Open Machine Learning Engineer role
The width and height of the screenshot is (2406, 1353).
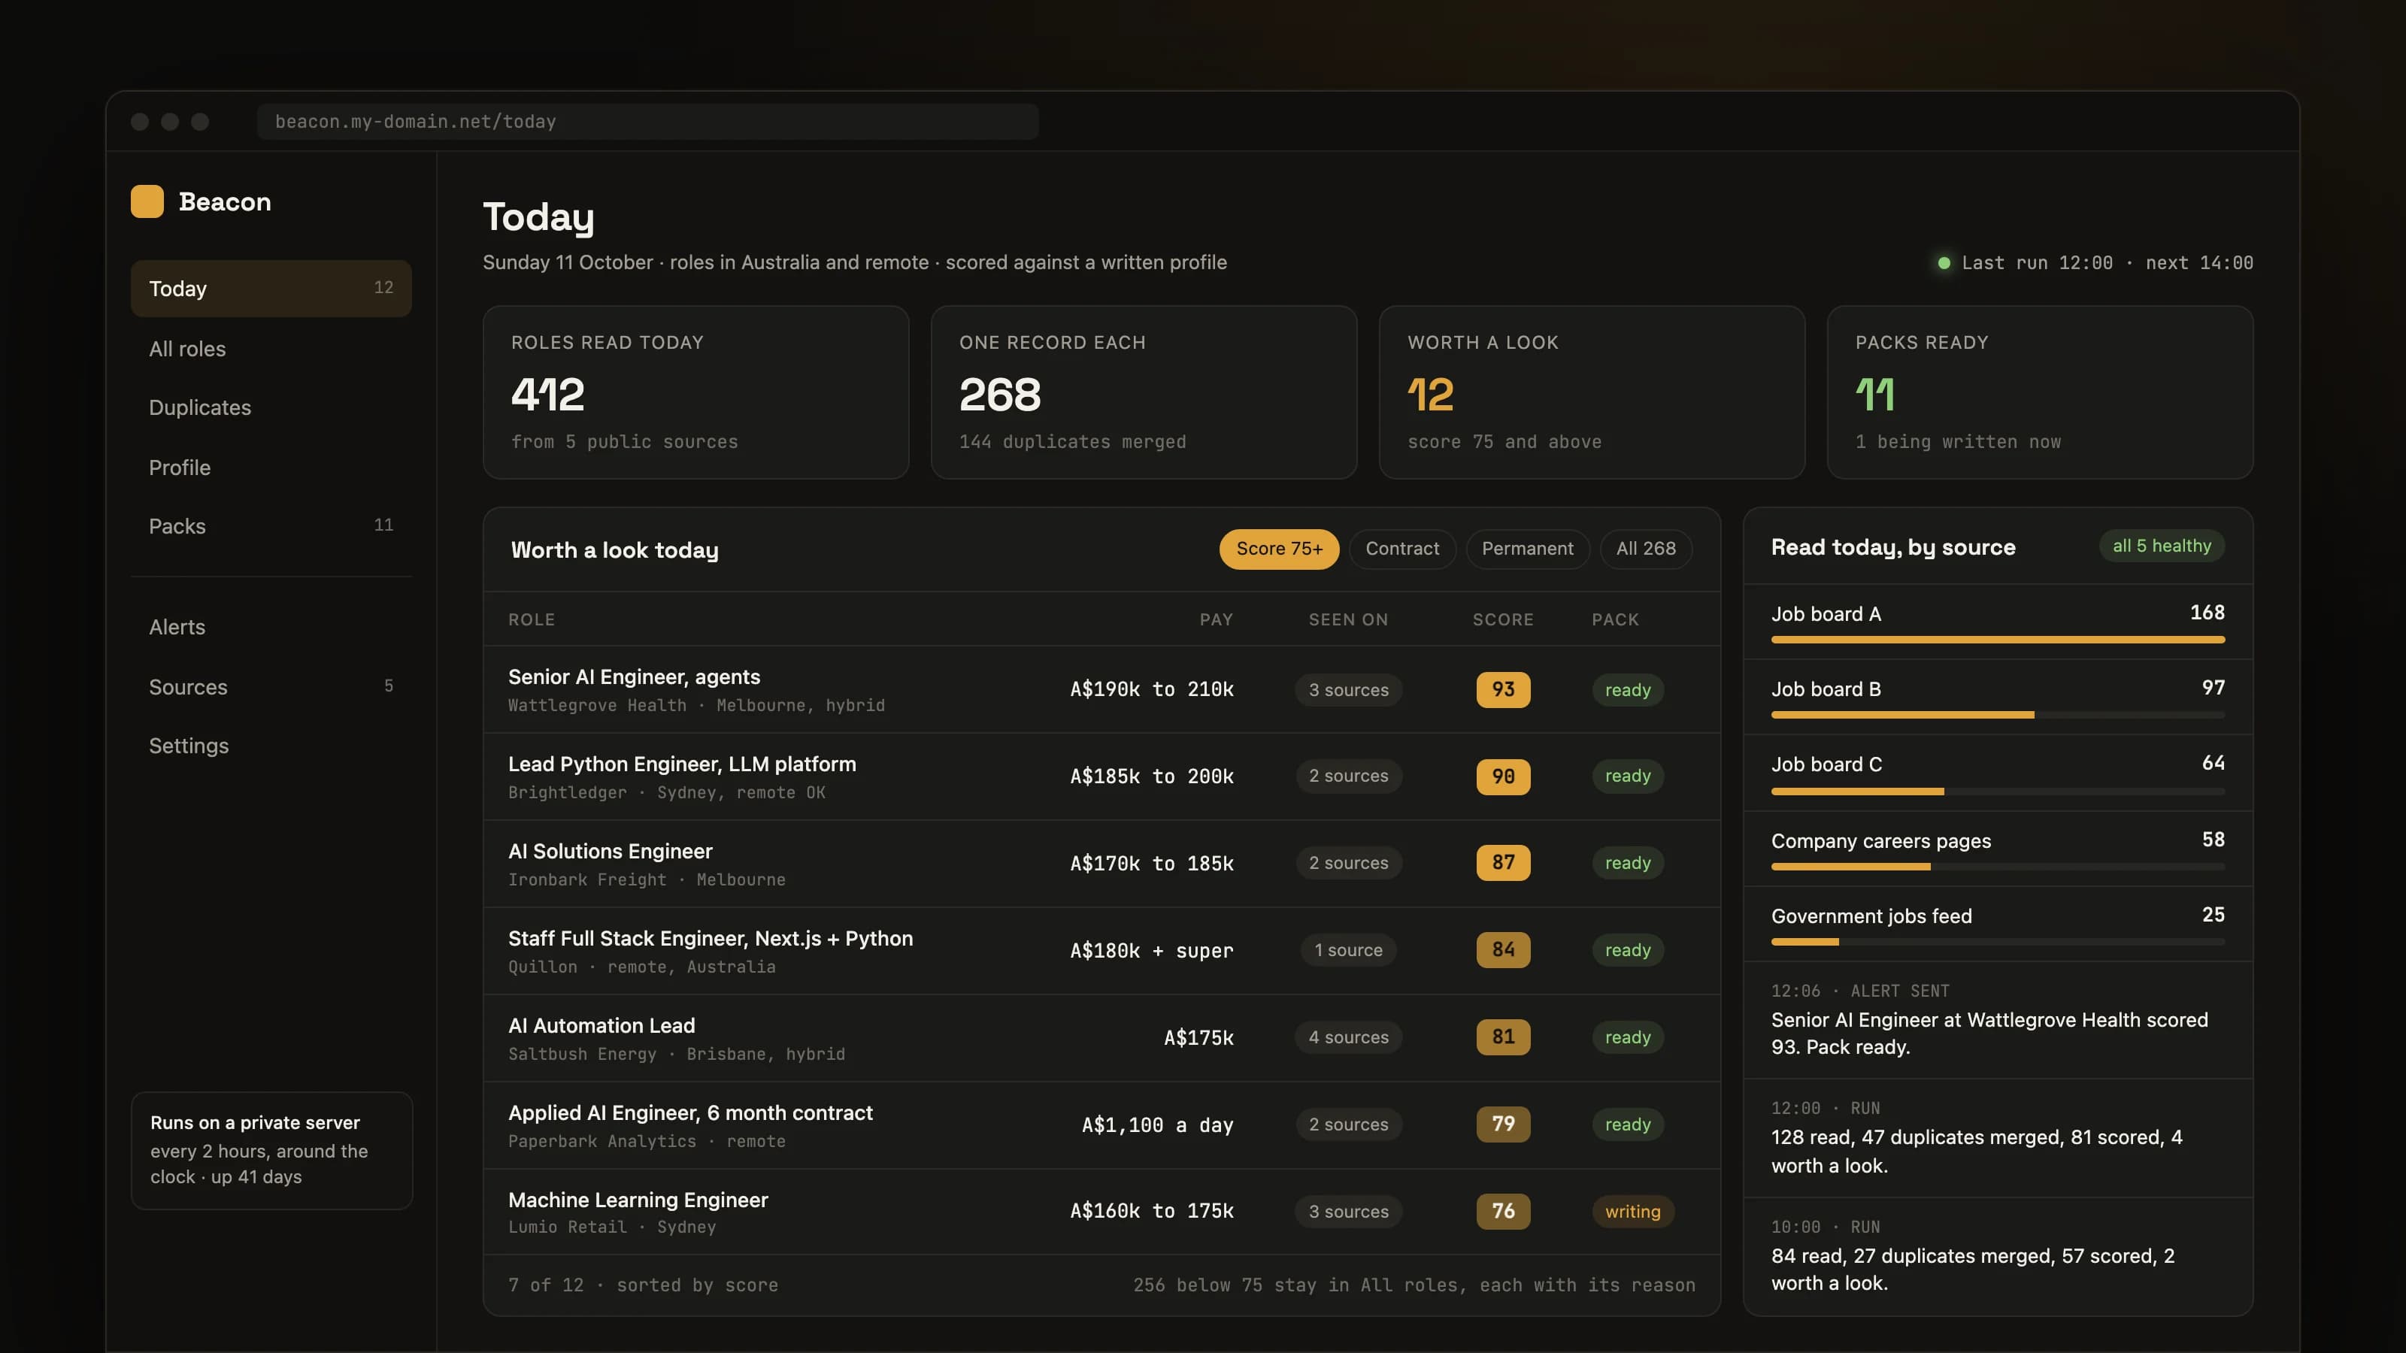[x=1101, y=1211]
